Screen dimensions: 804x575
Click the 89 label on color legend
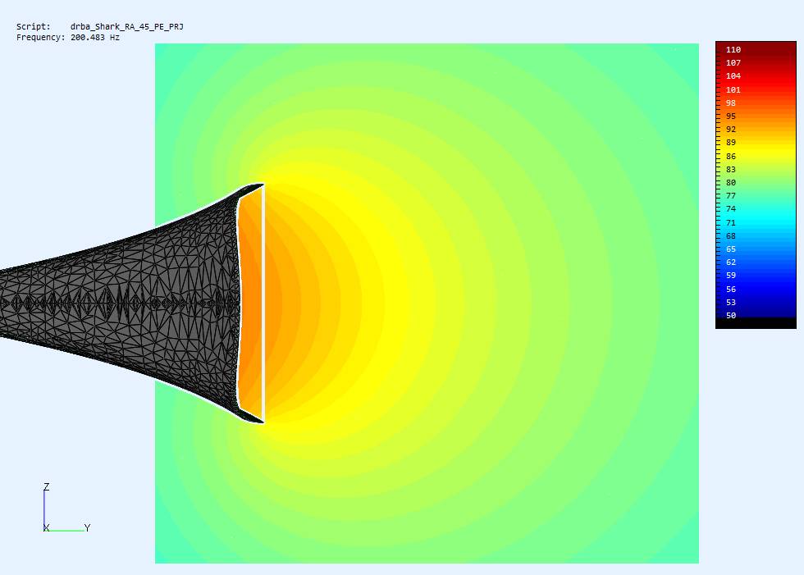(731, 143)
